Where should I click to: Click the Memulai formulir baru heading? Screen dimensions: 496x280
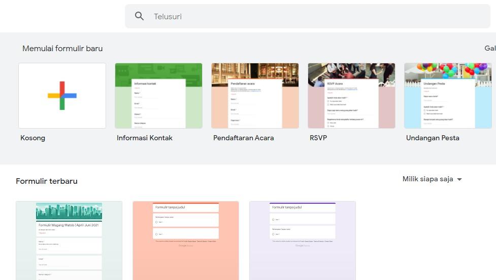(x=62, y=49)
